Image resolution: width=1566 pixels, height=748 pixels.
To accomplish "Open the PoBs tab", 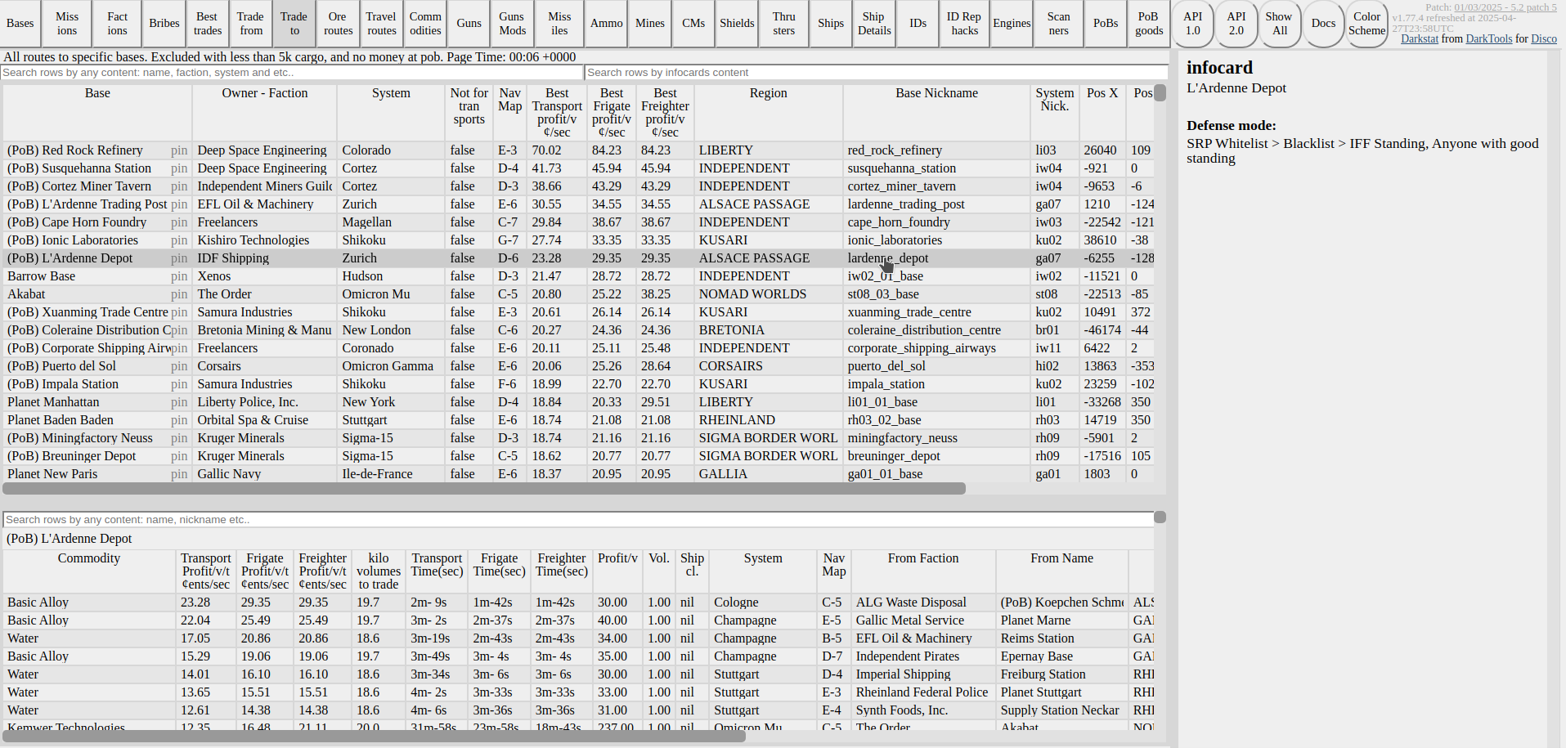I will pos(1106,24).
